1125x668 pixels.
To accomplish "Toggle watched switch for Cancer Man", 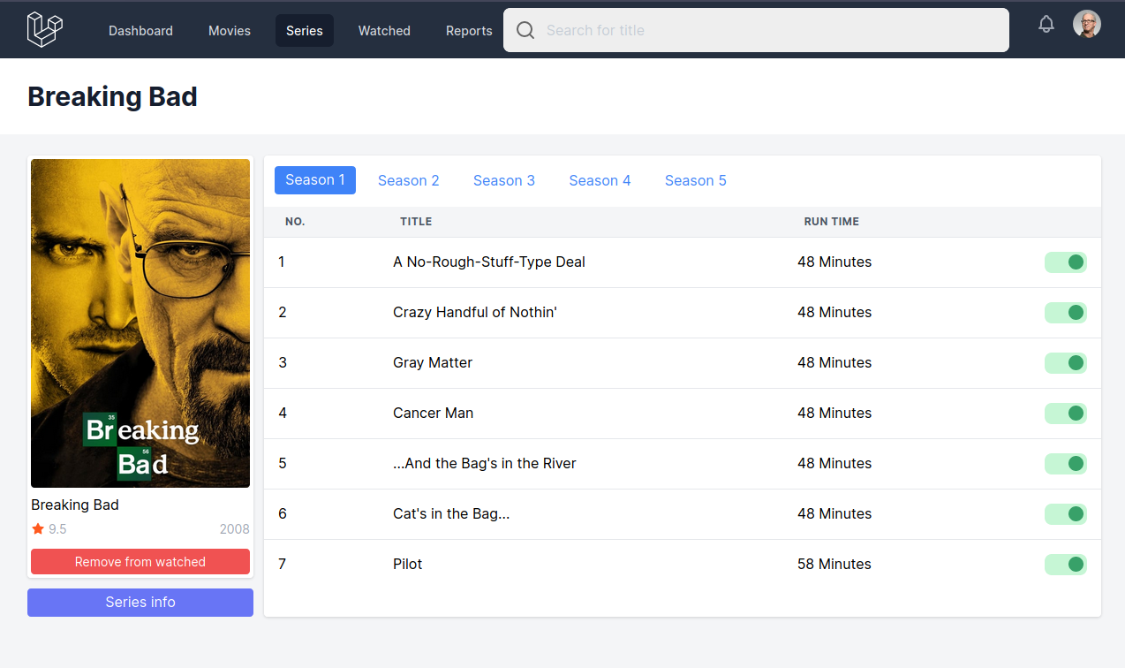I will 1066,414.
